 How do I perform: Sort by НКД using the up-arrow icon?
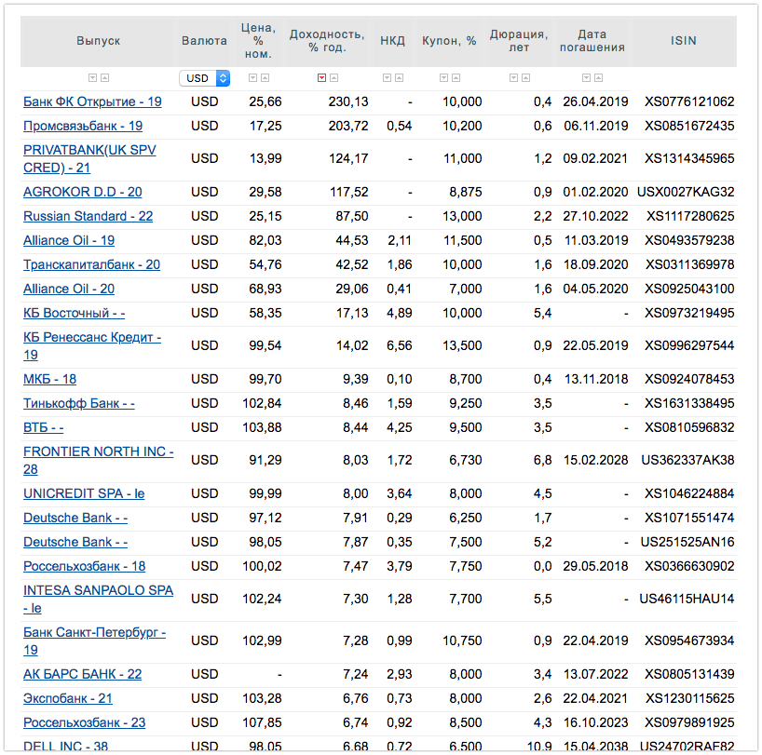click(399, 77)
